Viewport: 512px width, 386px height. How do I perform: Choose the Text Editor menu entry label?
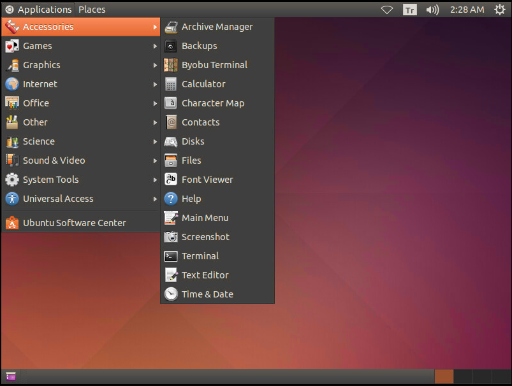coord(205,275)
